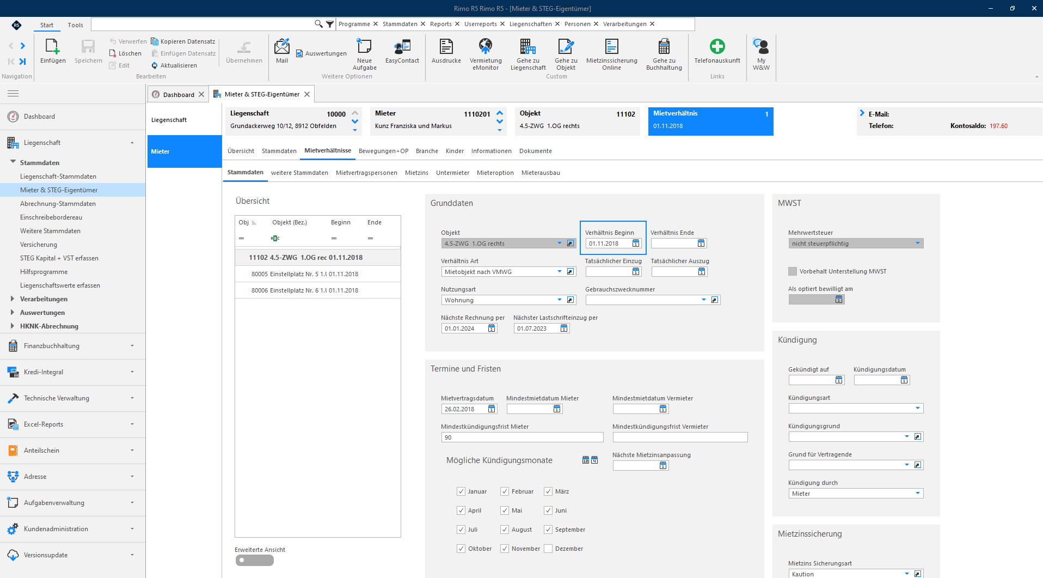Click Mindestkündigungsfrist Mieter input field
1043x578 pixels.
click(x=522, y=437)
